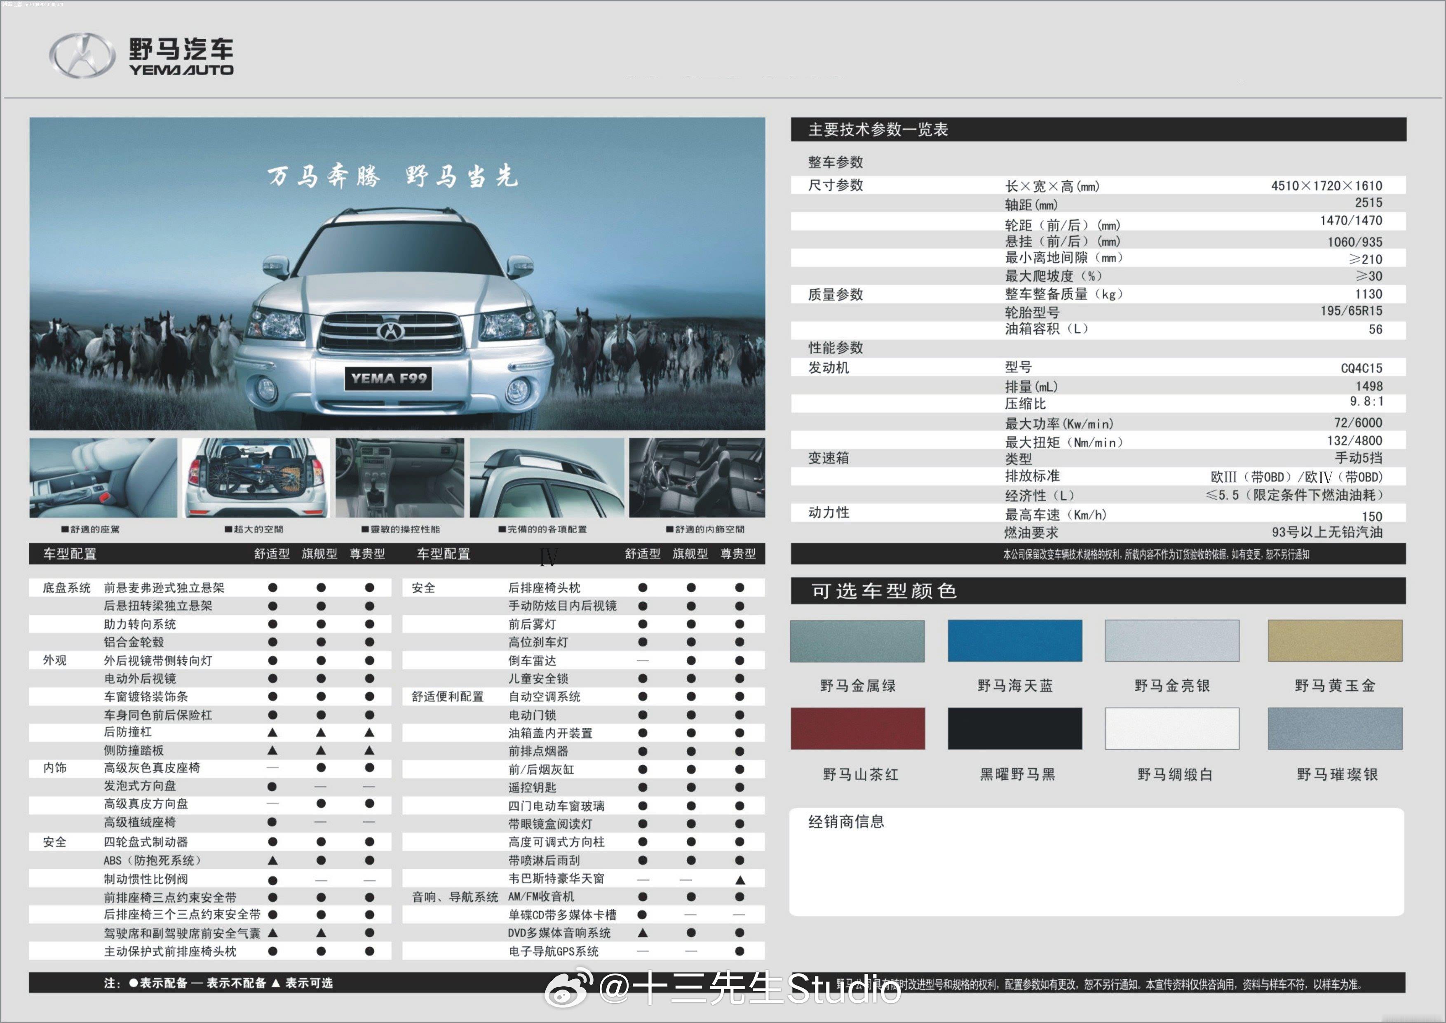
Task: Select the equipped dot in 高级植绒座椅 row
Action: tap(272, 822)
